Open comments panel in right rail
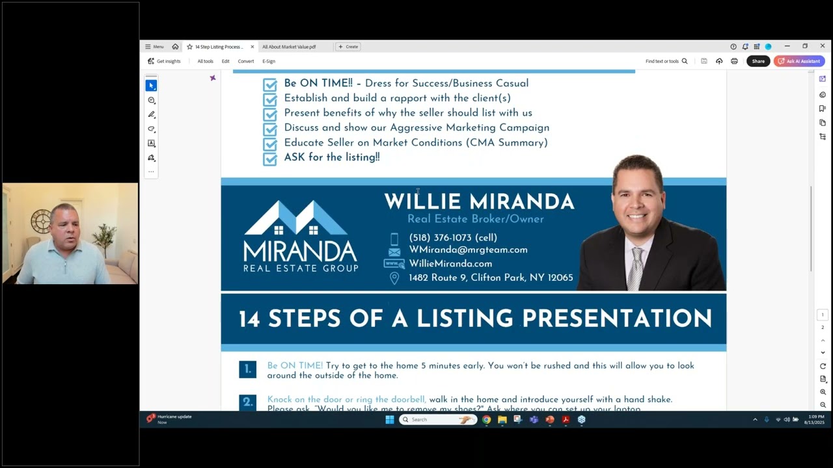The image size is (833, 468). pyautogui.click(x=823, y=95)
